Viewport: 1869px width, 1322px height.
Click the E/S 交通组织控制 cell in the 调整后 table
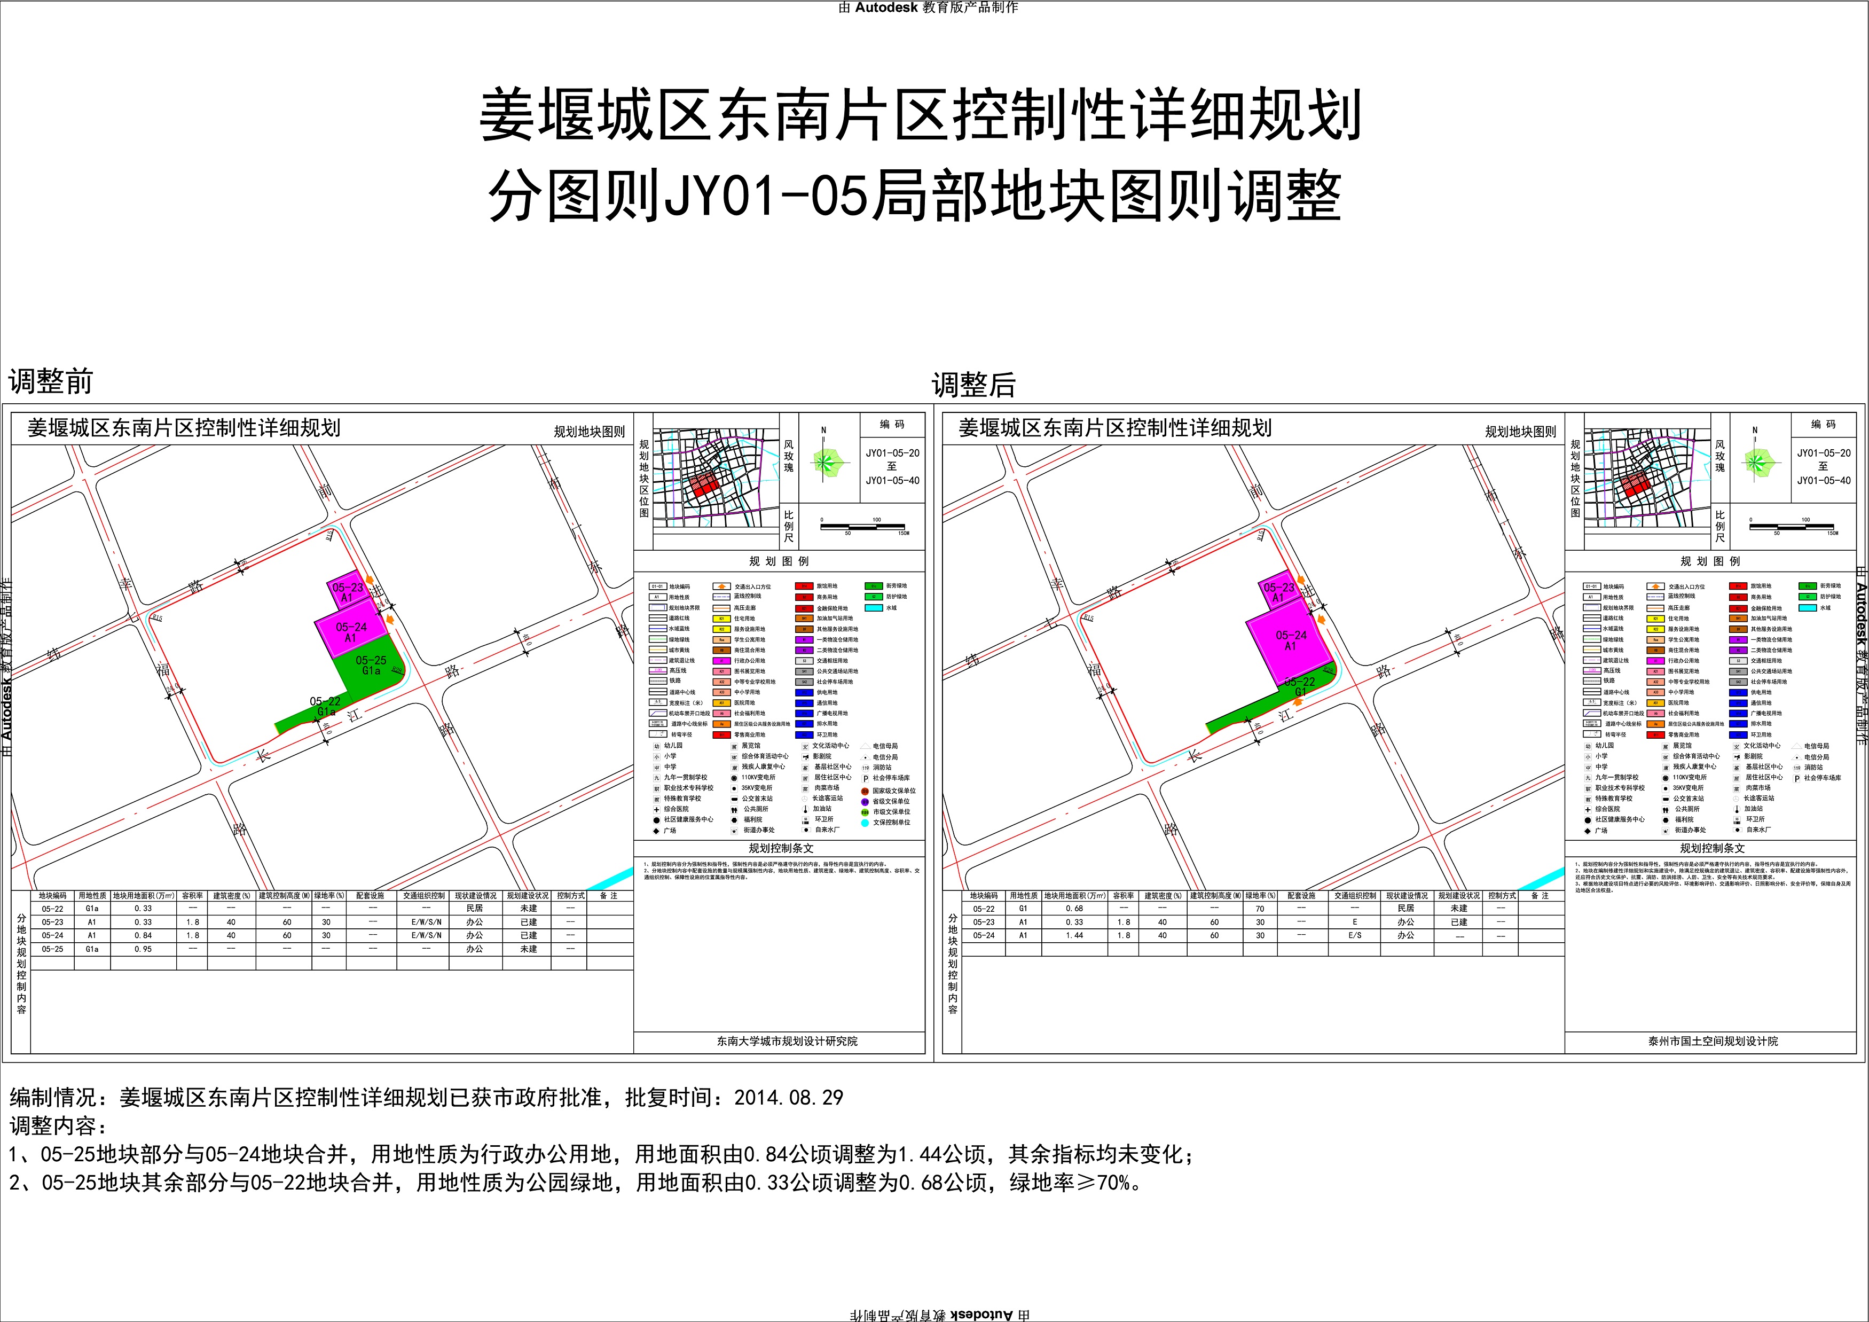[1355, 935]
